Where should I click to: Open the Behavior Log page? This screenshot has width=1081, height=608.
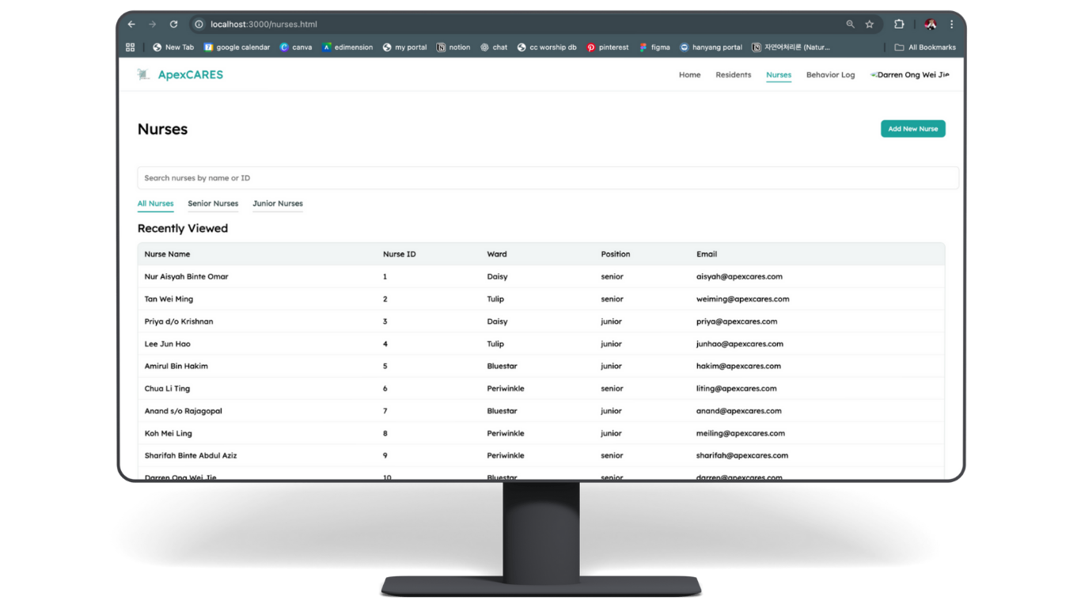(830, 75)
